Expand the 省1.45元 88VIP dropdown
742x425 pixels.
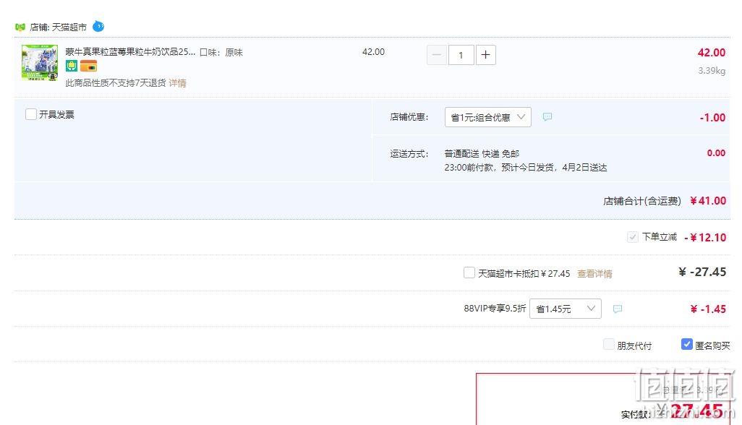(x=566, y=309)
